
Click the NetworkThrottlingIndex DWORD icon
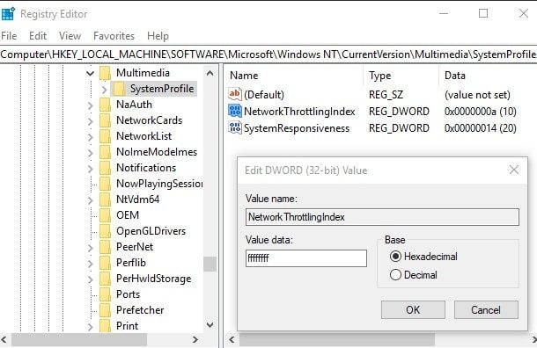[x=235, y=111]
